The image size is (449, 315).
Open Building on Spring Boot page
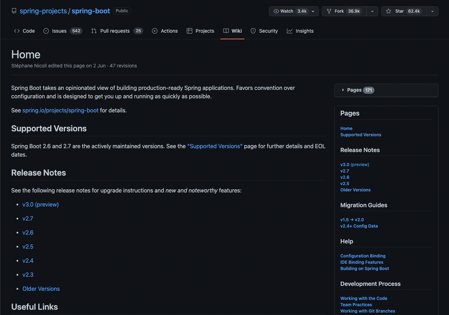click(x=365, y=269)
